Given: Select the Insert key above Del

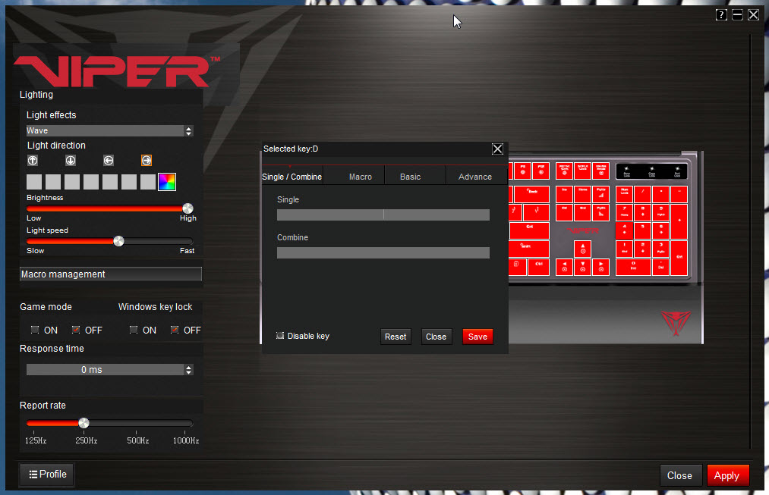Looking at the screenshot, I should [565, 194].
